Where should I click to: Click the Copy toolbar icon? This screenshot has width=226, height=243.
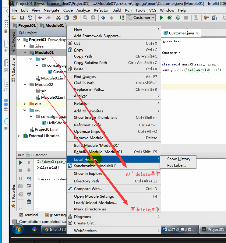point(67,18)
